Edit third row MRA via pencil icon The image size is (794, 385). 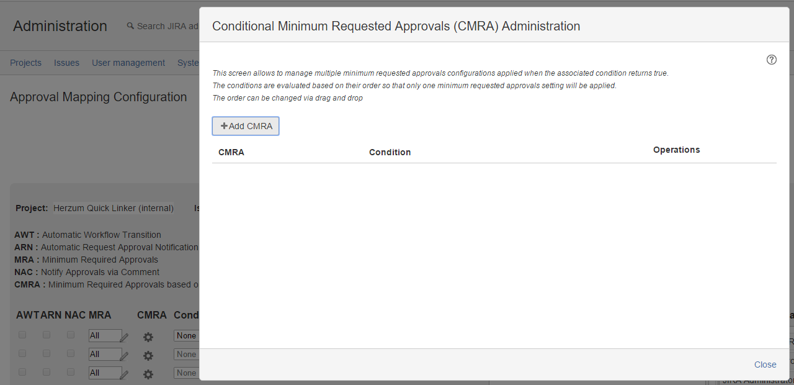pyautogui.click(x=124, y=375)
